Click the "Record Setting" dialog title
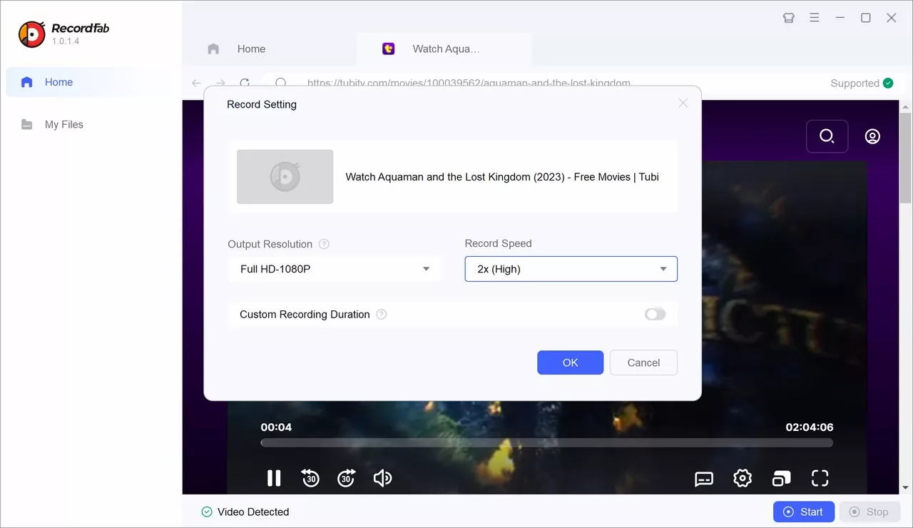Image resolution: width=913 pixels, height=528 pixels. click(262, 104)
